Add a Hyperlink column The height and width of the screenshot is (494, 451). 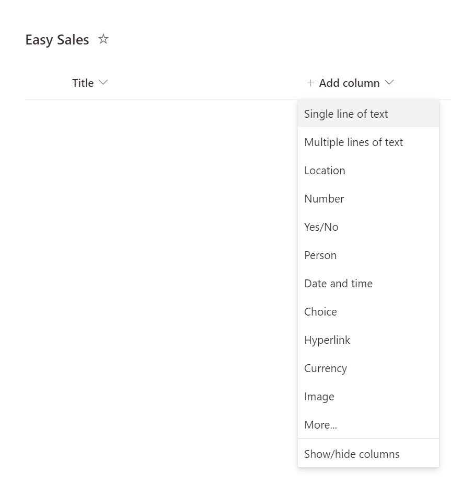[x=327, y=340]
